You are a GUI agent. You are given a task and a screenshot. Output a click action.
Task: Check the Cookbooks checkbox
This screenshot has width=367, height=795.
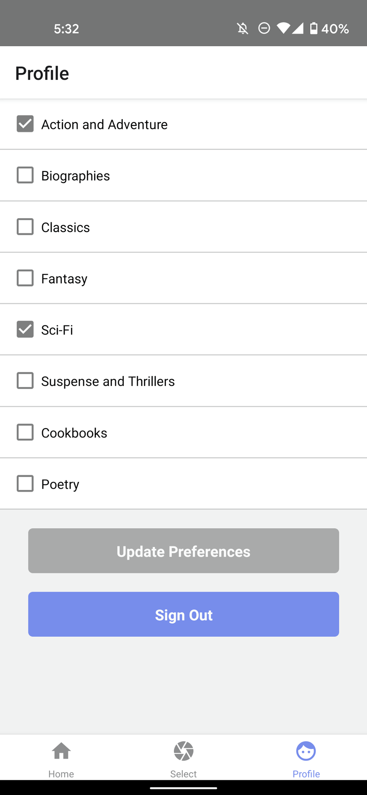tap(25, 432)
